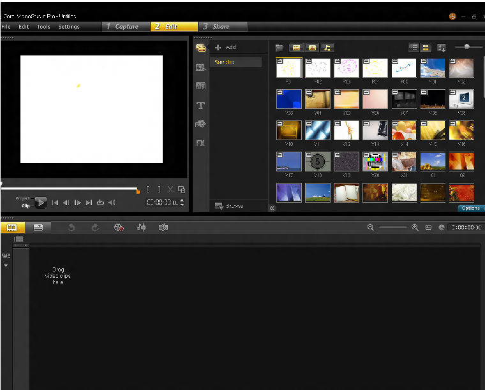The height and width of the screenshot is (390, 485).
Task: Open the Title library T icon
Action: pyautogui.click(x=200, y=106)
